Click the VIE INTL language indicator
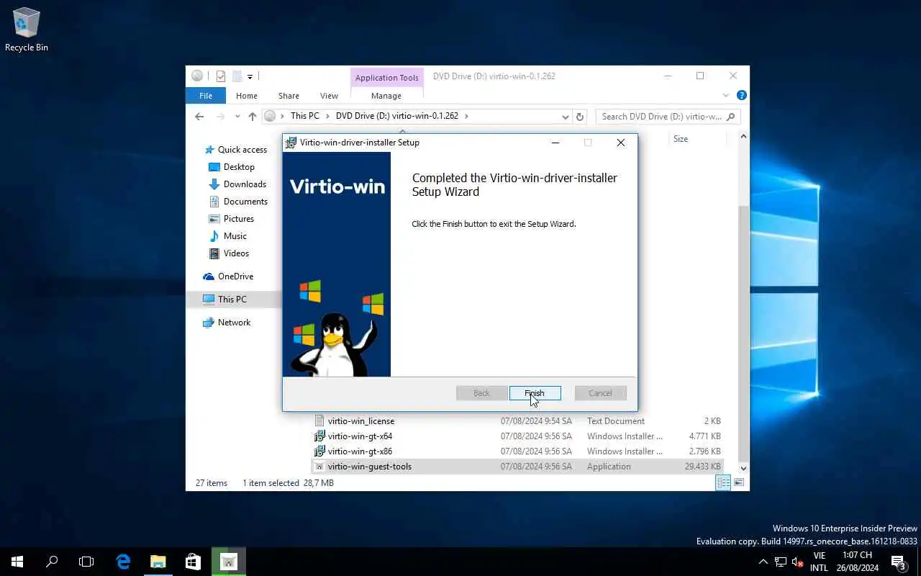Image resolution: width=921 pixels, height=576 pixels. coord(819,562)
